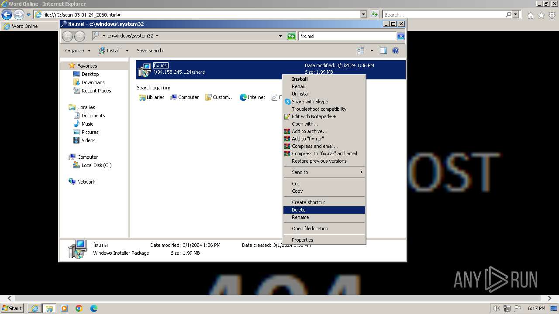Select Repair in the context menu
Image resolution: width=559 pixels, height=314 pixels.
pos(324,86)
